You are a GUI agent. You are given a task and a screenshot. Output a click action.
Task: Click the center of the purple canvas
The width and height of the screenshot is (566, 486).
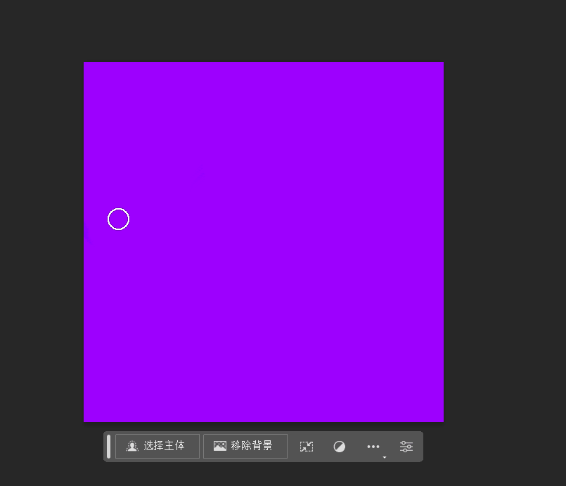coord(264,242)
